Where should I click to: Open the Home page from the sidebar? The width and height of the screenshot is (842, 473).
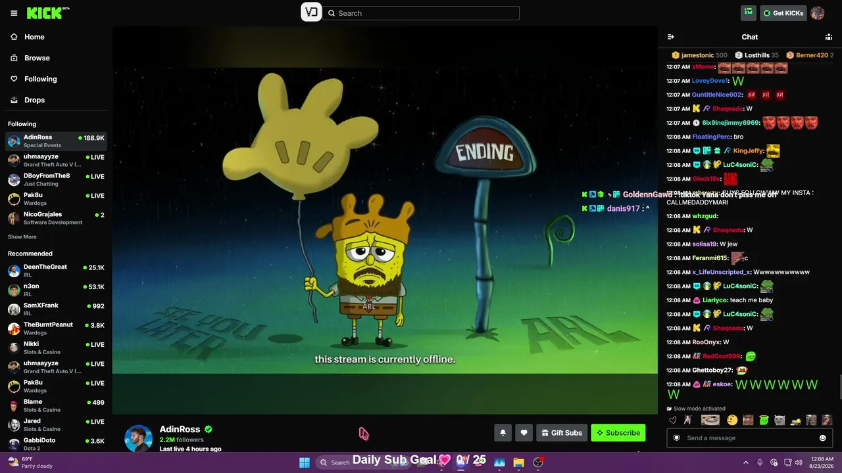pyautogui.click(x=56, y=37)
